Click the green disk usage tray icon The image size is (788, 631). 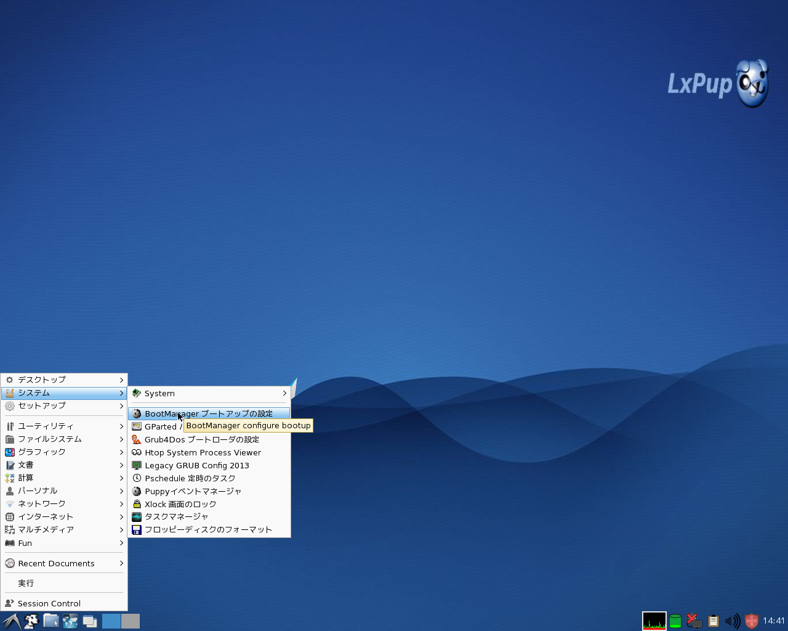coord(675,621)
